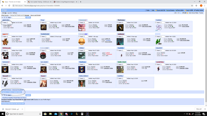The width and height of the screenshot is (207, 116).
Task: Open Cambria's circles avatar
Action: point(158,28)
